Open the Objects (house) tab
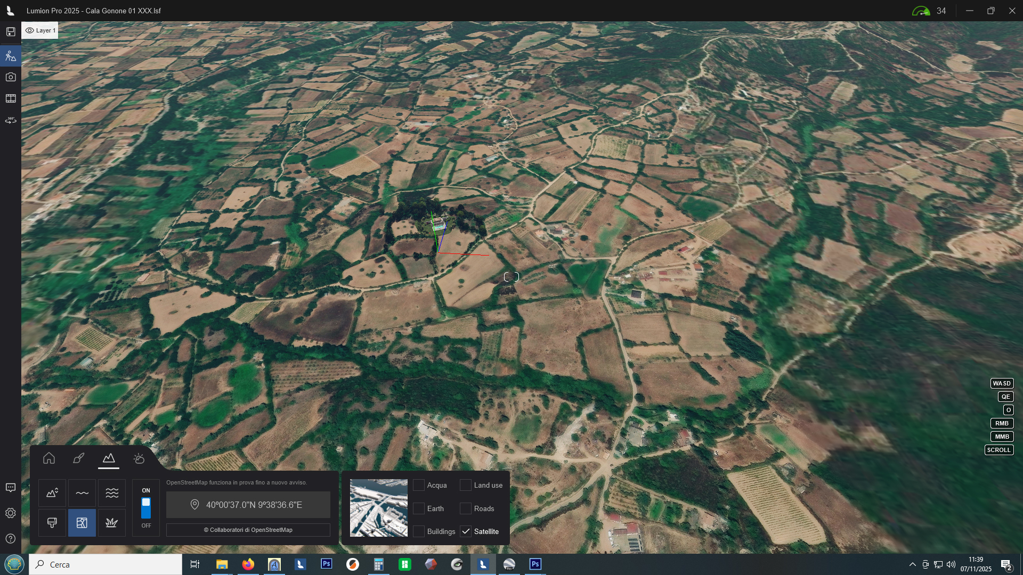 coord(49,458)
